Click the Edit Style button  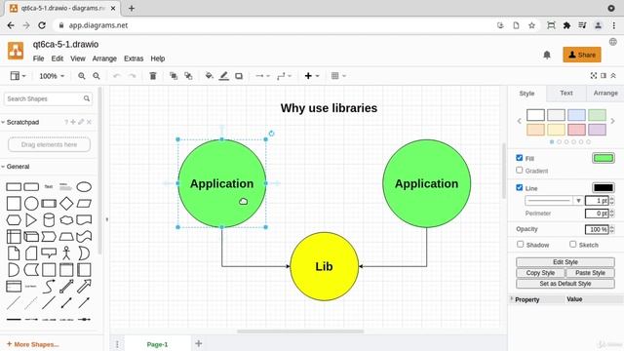click(565, 262)
